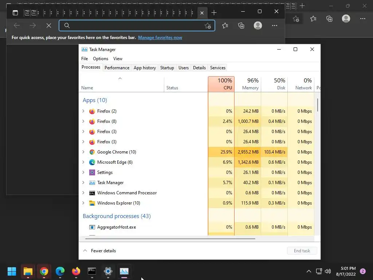Select the 2,955.2 MB memory cell
The image size is (373, 280).
click(x=248, y=152)
